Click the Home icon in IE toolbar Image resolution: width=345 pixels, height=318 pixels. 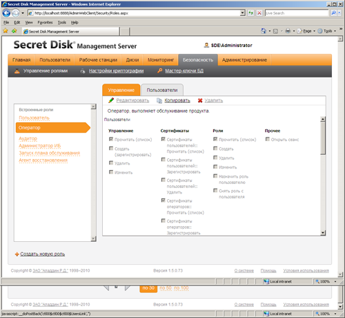pos(264,31)
